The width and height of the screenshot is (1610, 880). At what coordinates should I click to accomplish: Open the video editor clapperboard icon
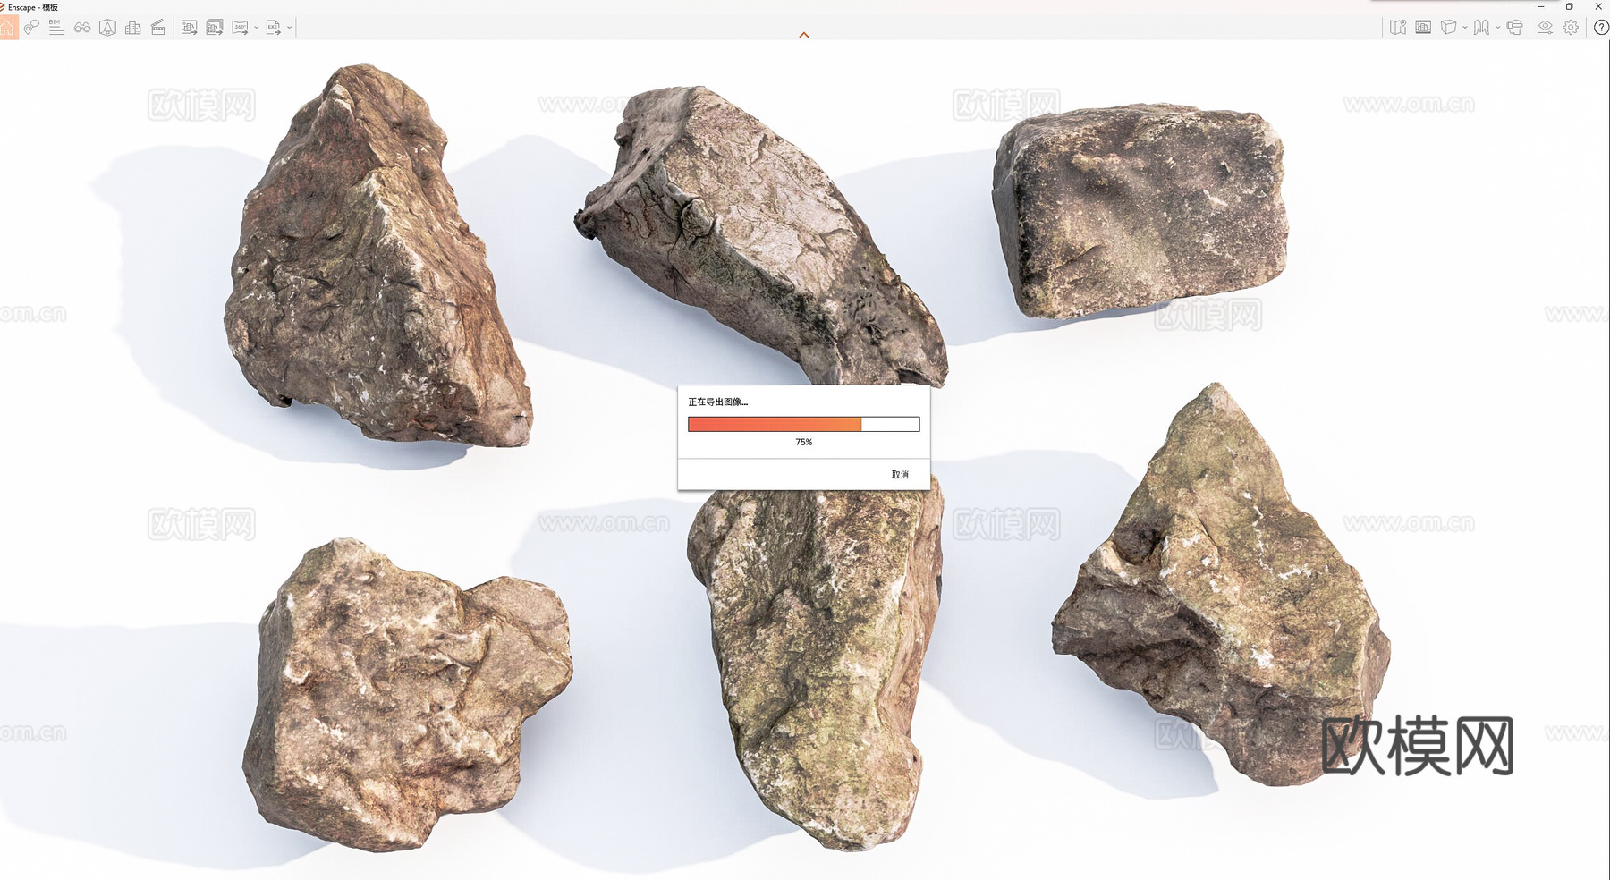point(158,28)
